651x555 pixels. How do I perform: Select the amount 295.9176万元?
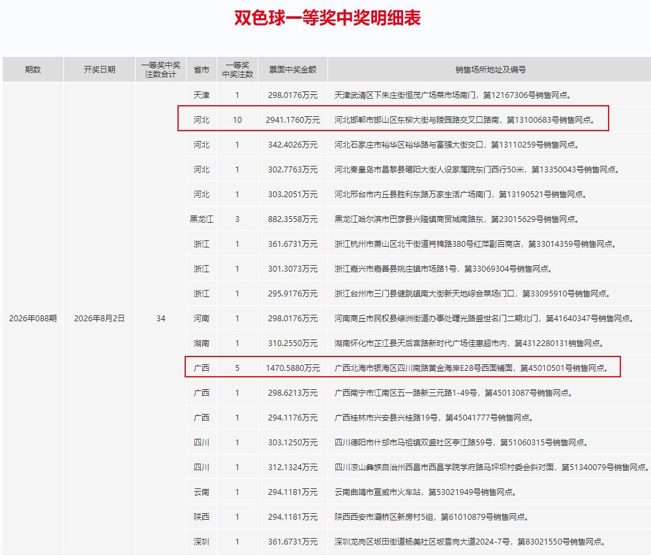pyautogui.click(x=293, y=294)
